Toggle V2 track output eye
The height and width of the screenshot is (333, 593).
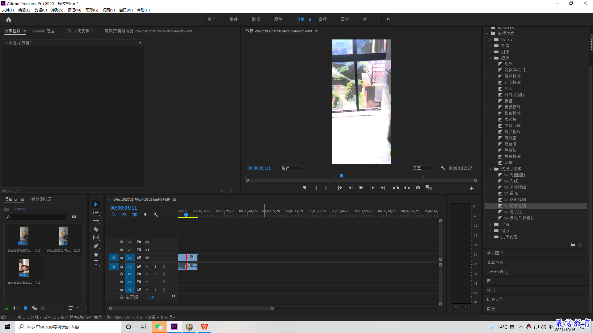click(147, 250)
